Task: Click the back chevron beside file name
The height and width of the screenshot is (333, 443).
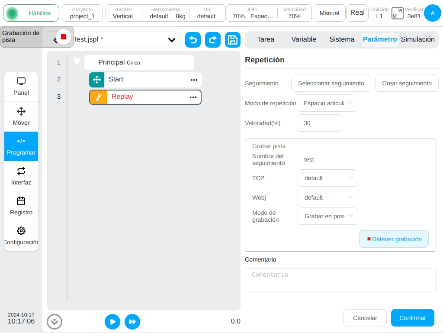Action: coord(55,40)
